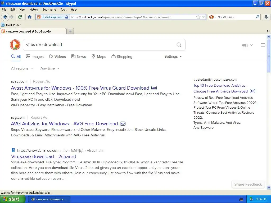Click the Mypal taskbar button
This screenshot has width=271, height=203.
(49, 199)
